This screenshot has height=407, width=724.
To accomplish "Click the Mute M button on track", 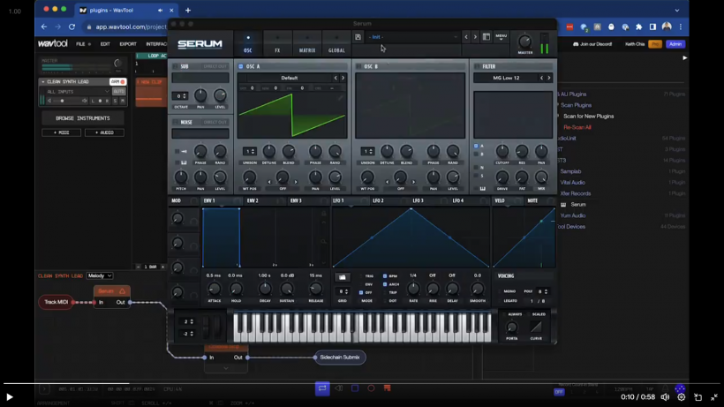I will 123,101.
